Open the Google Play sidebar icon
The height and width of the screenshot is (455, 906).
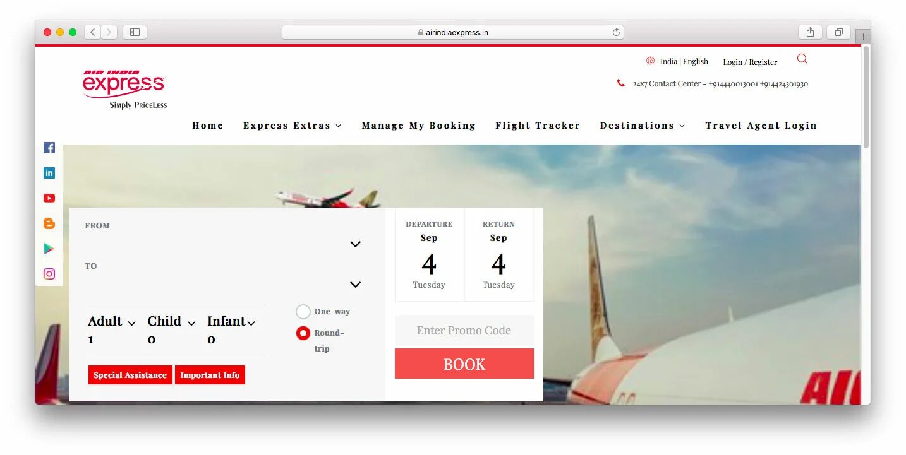(49, 249)
